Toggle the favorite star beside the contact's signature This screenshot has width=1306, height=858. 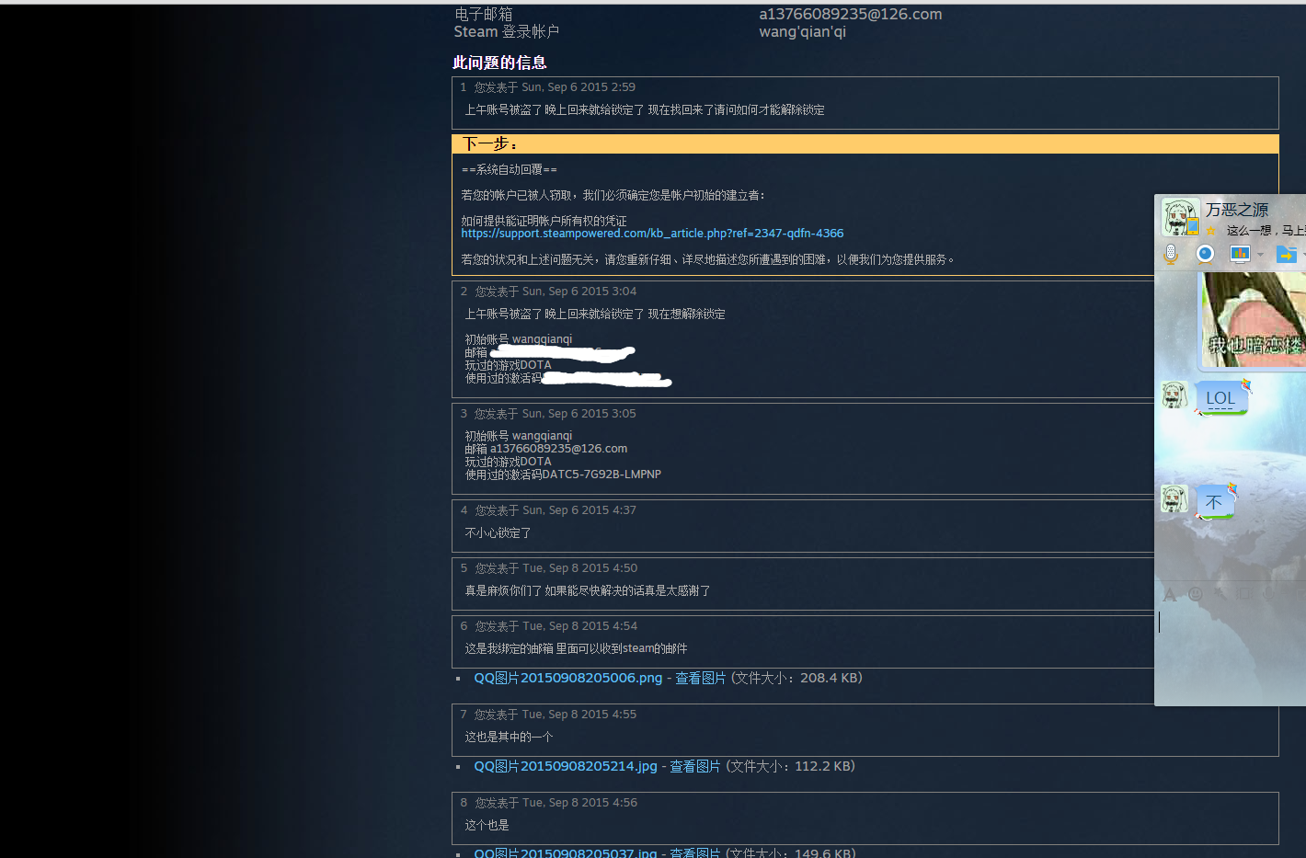(x=1210, y=232)
